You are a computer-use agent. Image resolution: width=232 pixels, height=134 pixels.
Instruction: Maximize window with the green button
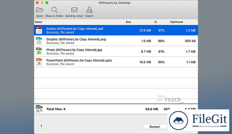pos(47,3)
